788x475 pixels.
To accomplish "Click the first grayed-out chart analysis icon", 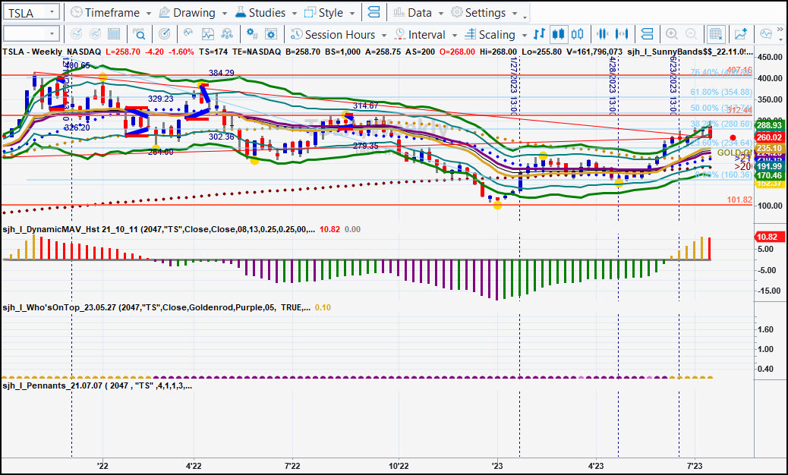I will tap(76, 34).
